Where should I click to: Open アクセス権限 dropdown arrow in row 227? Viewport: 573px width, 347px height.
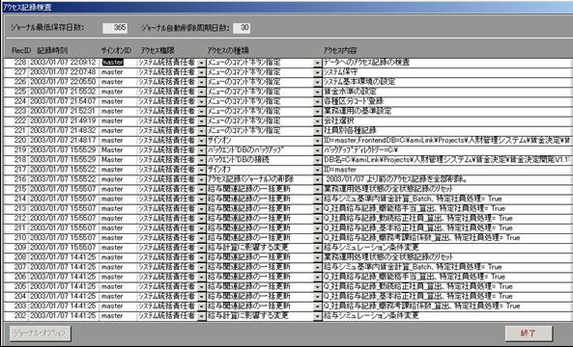point(201,72)
